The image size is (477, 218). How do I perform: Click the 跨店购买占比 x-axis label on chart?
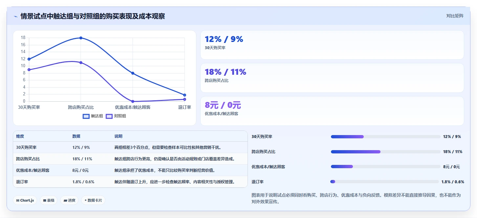click(x=81, y=107)
